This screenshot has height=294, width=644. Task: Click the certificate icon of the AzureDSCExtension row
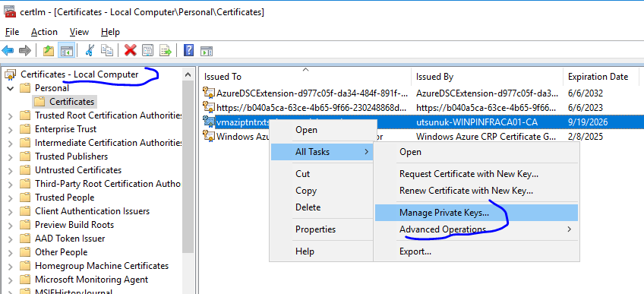[x=209, y=93]
